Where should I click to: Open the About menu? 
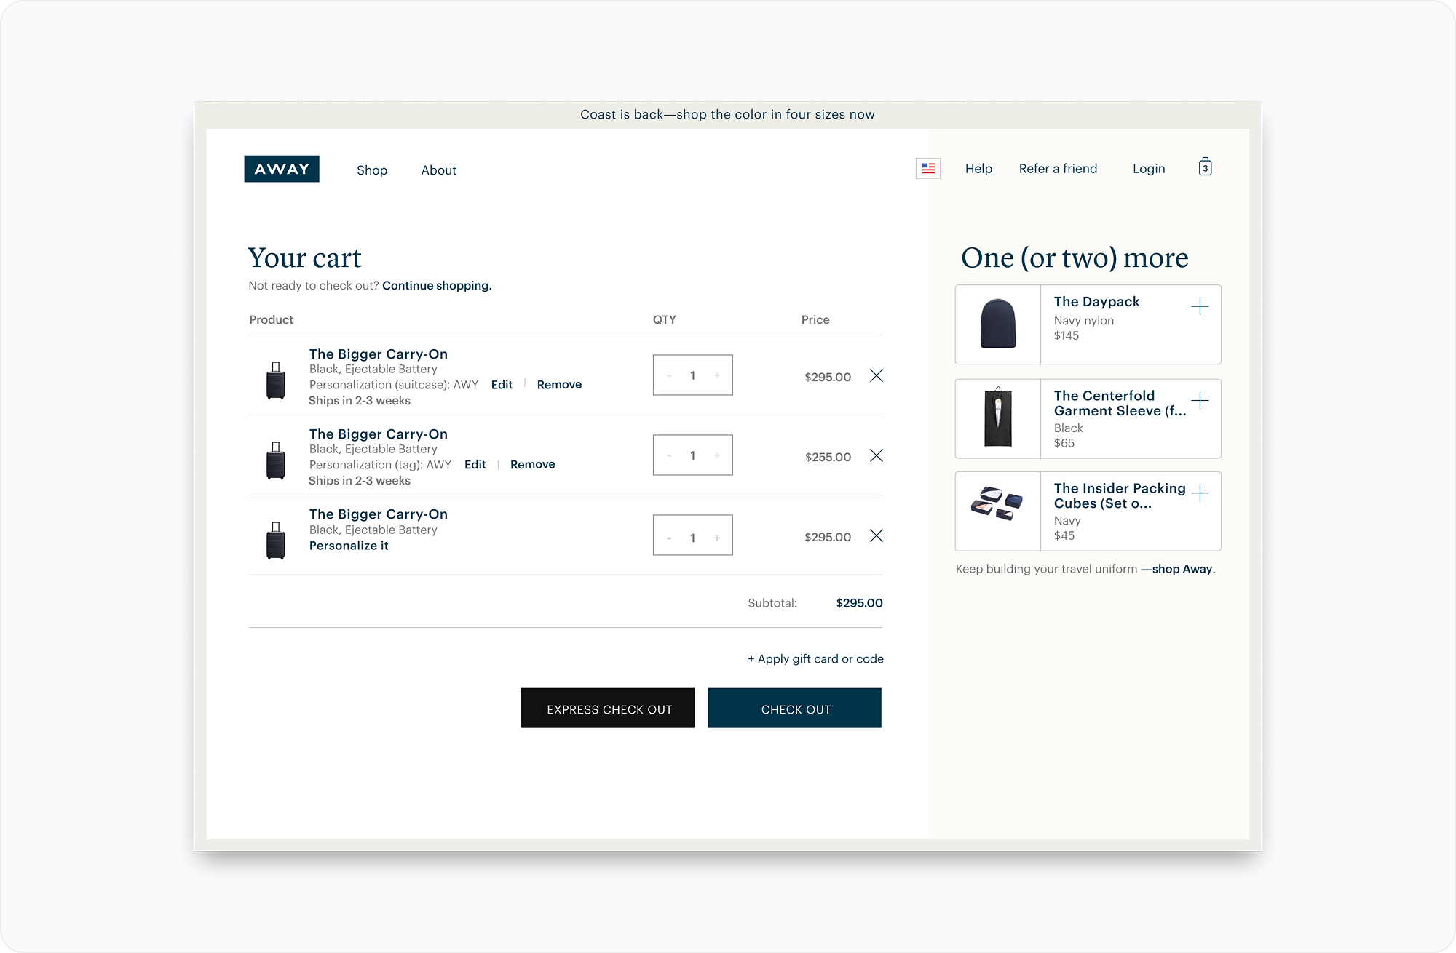(x=439, y=170)
